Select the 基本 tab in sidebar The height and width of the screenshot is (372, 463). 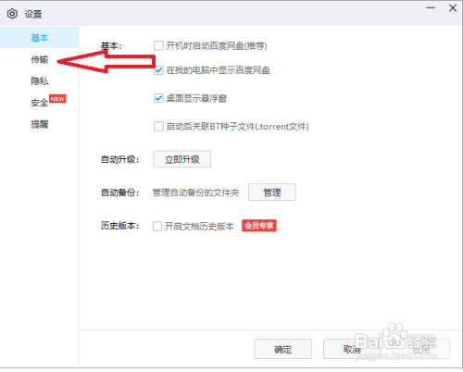point(40,38)
